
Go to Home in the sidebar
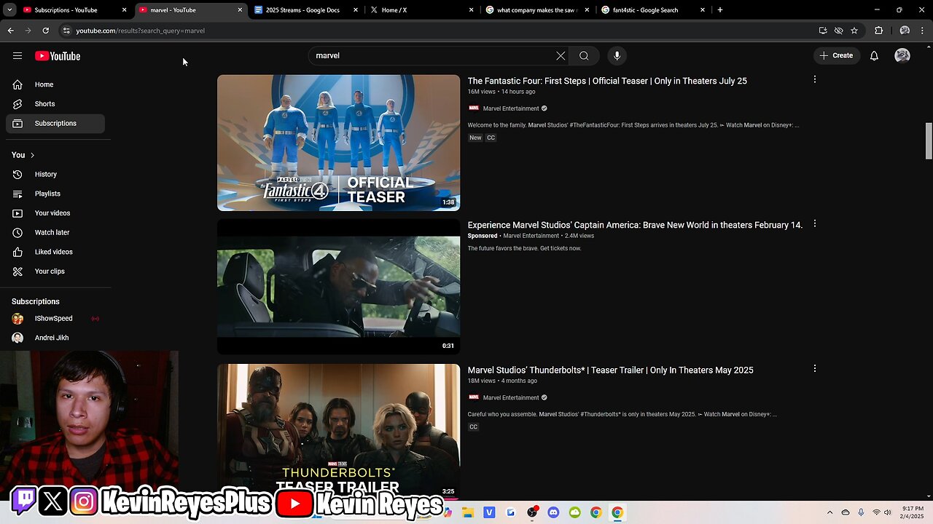pyautogui.click(x=55, y=84)
